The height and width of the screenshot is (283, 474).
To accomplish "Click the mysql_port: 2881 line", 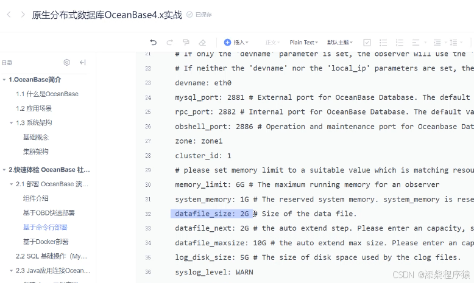I will tap(322, 97).
